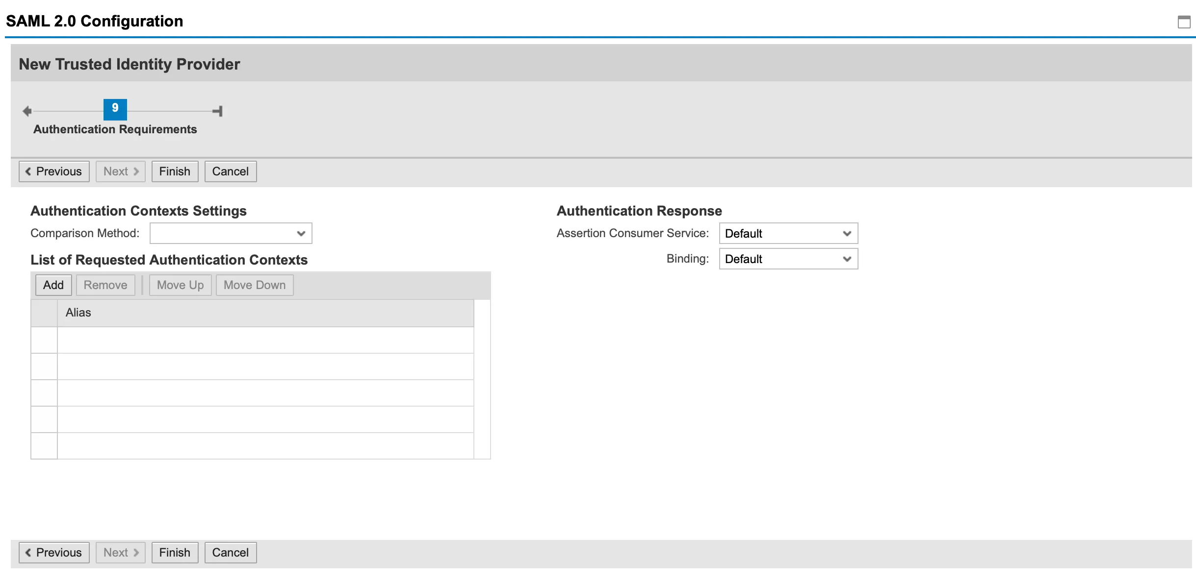Click Add in the contexts toolbar
Screen dimensions: 1196x584
click(x=53, y=285)
